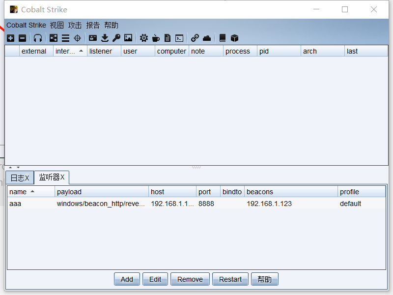
Task: Sort sessions by listener column
Action: click(x=104, y=51)
